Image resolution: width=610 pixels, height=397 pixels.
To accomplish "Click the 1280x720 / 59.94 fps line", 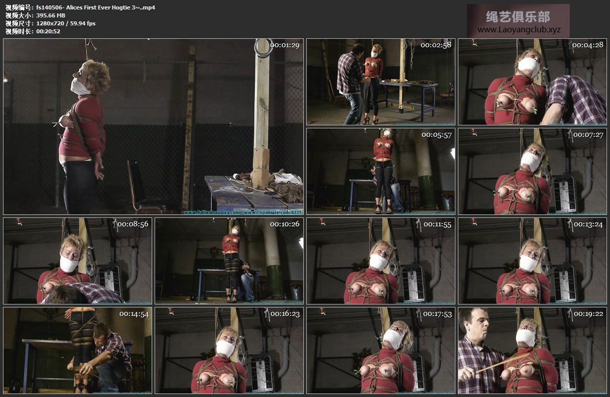I will [66, 23].
